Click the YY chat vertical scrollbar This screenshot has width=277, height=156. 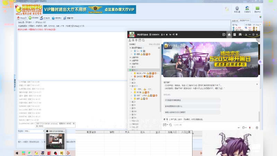point(259,116)
